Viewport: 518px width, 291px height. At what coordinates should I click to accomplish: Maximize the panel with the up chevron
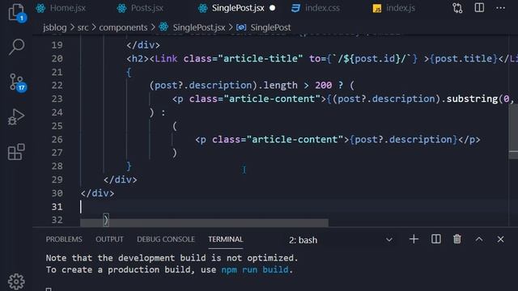(x=479, y=239)
